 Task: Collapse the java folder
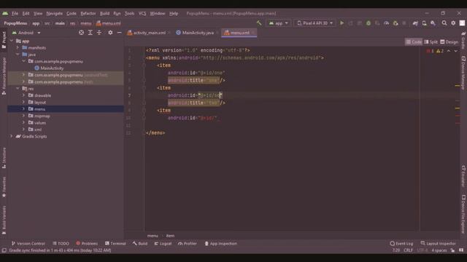pyautogui.click(x=18, y=55)
